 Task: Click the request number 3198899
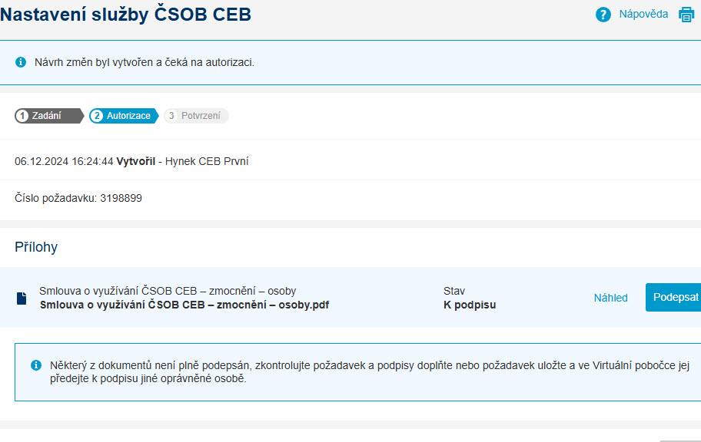[x=121, y=198]
